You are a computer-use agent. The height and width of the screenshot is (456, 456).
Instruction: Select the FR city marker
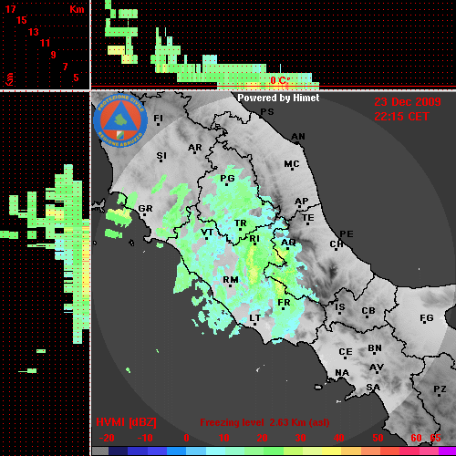283,308
